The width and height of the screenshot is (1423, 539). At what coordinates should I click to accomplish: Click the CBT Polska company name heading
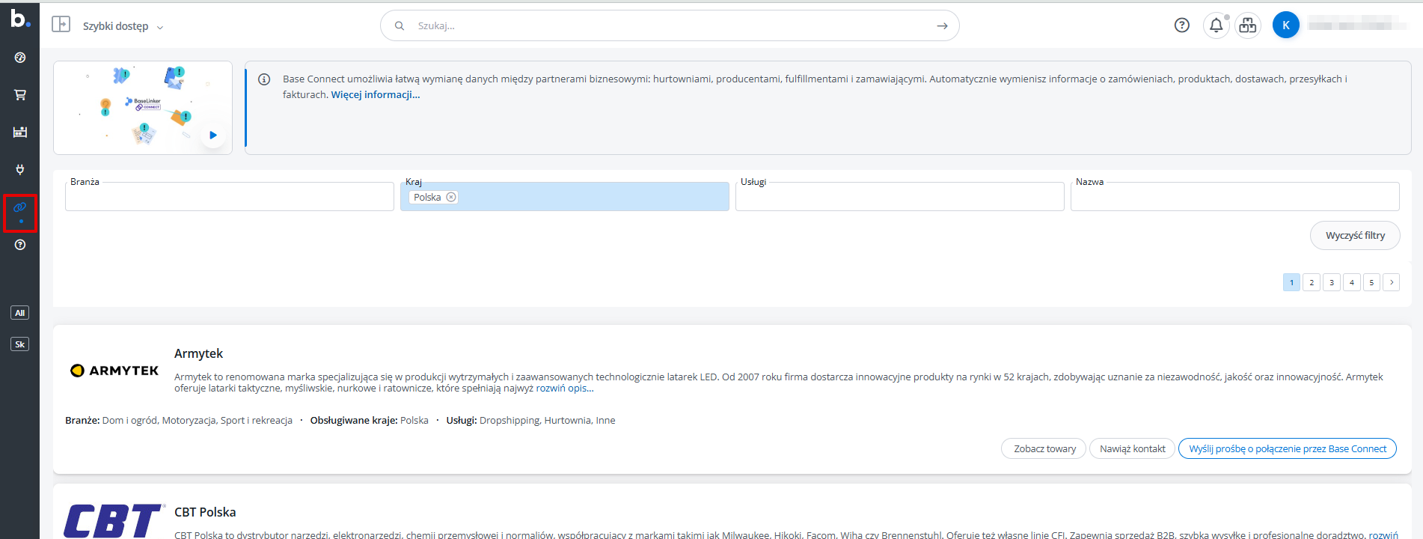click(x=205, y=512)
